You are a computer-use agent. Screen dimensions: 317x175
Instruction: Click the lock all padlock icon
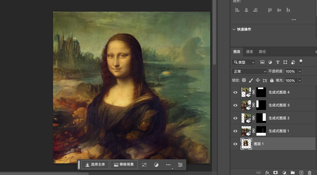pos(272,80)
